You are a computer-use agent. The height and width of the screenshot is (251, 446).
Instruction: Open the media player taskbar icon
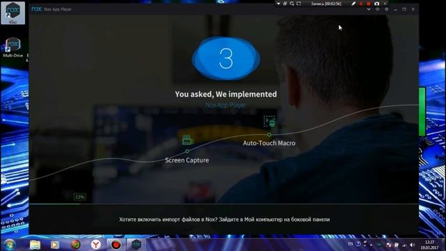tap(55, 245)
